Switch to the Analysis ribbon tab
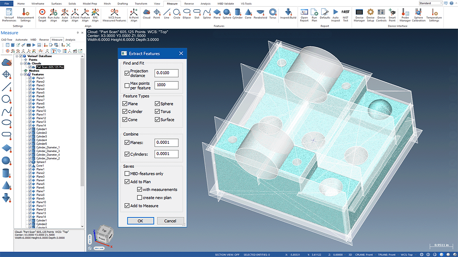The width and height of the screenshot is (458, 257). tap(205, 3)
